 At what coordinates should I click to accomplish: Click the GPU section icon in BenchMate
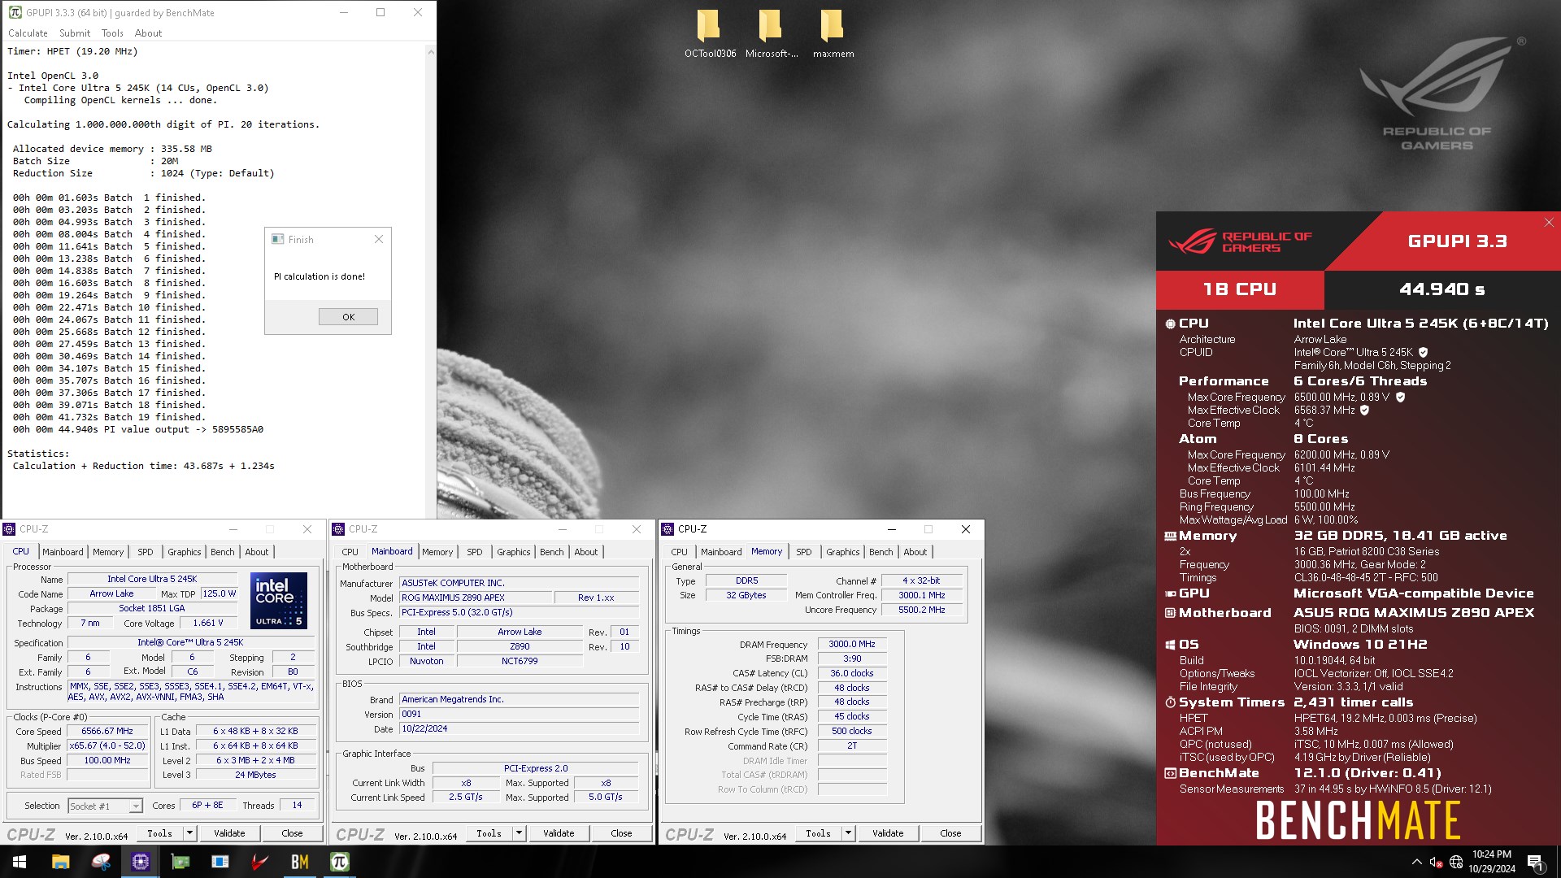click(x=1170, y=593)
